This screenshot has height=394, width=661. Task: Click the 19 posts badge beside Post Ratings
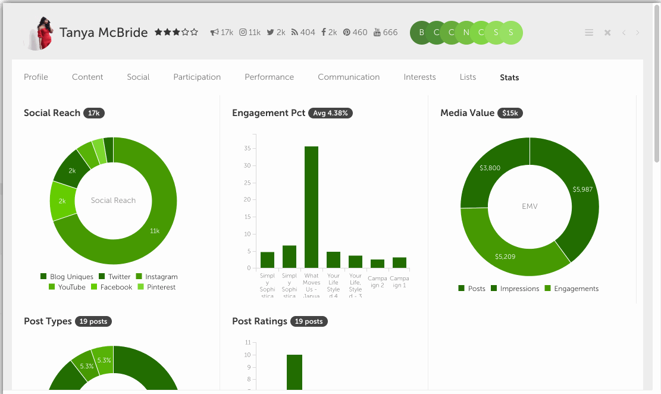(x=309, y=321)
